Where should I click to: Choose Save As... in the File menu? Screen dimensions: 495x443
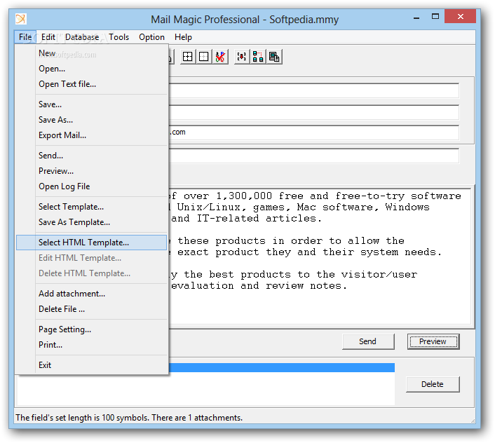click(x=92, y=120)
